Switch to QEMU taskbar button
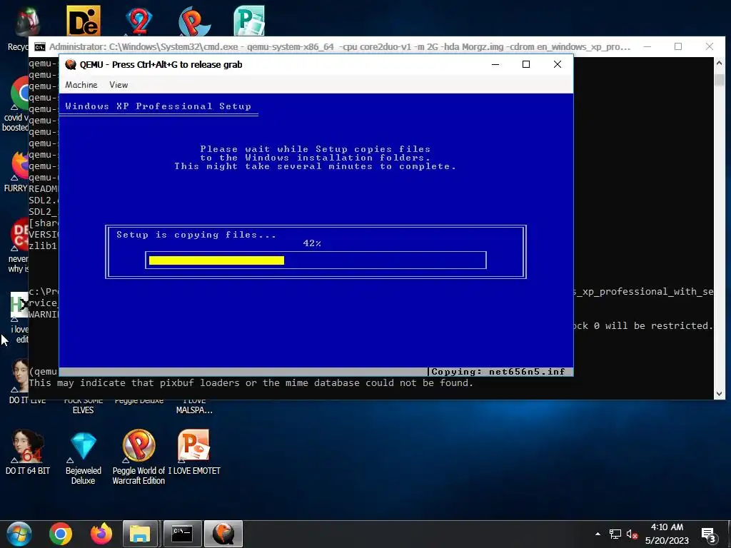The image size is (731, 548). click(223, 534)
